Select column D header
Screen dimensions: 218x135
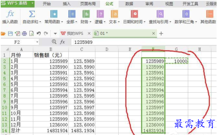(x=107, y=50)
